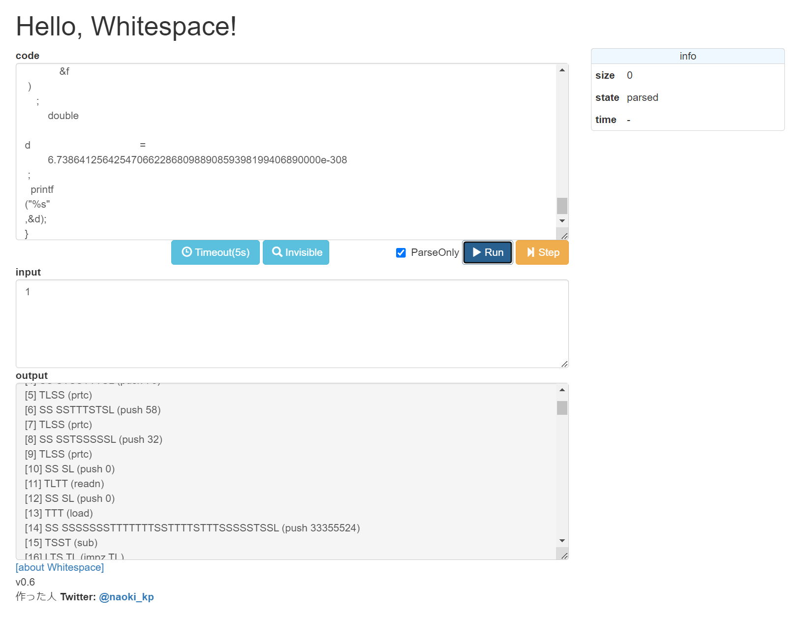
Task: Click the play triangle icon on Run
Action: tap(476, 252)
